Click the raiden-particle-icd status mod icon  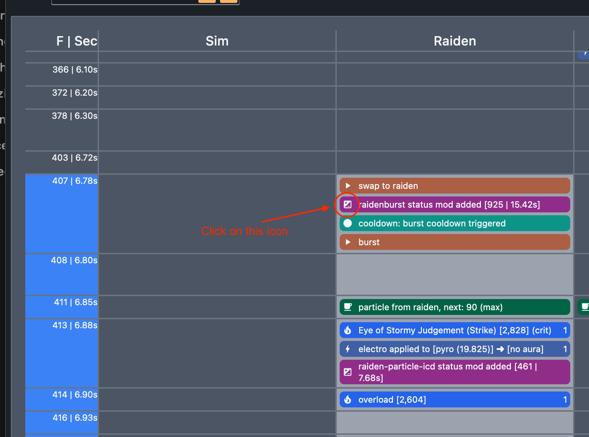[x=348, y=372]
